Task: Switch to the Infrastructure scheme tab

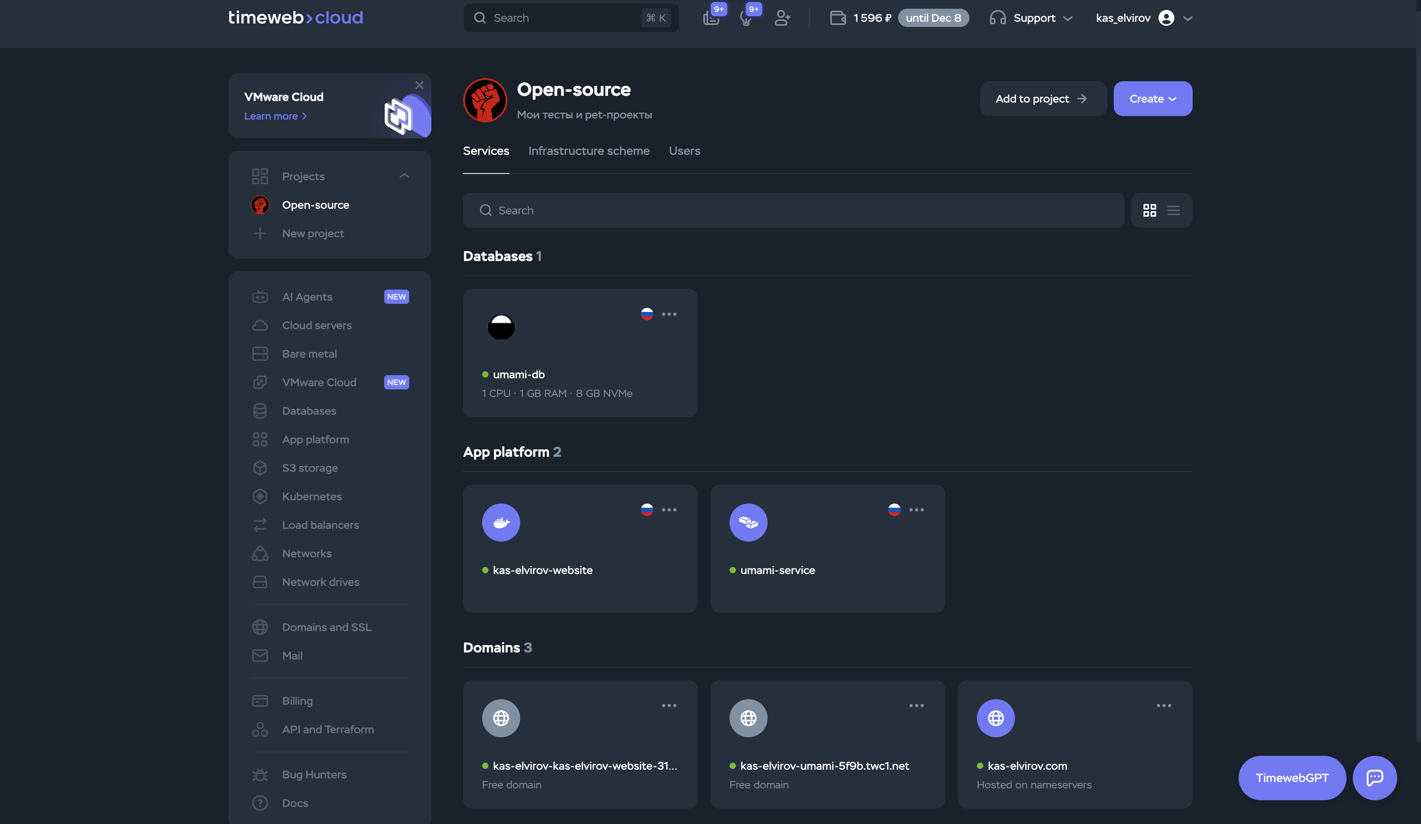Action: [589, 151]
